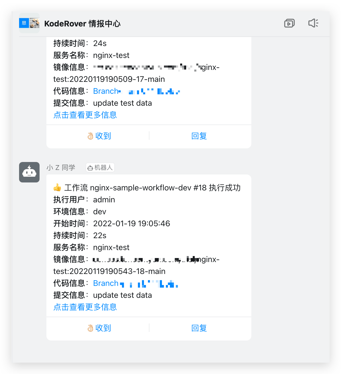Acknowledge first message with 收到
This screenshot has height=374, width=341.
click(x=99, y=136)
